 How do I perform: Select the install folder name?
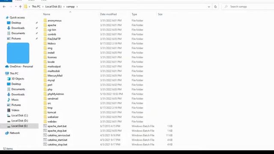[51, 53]
